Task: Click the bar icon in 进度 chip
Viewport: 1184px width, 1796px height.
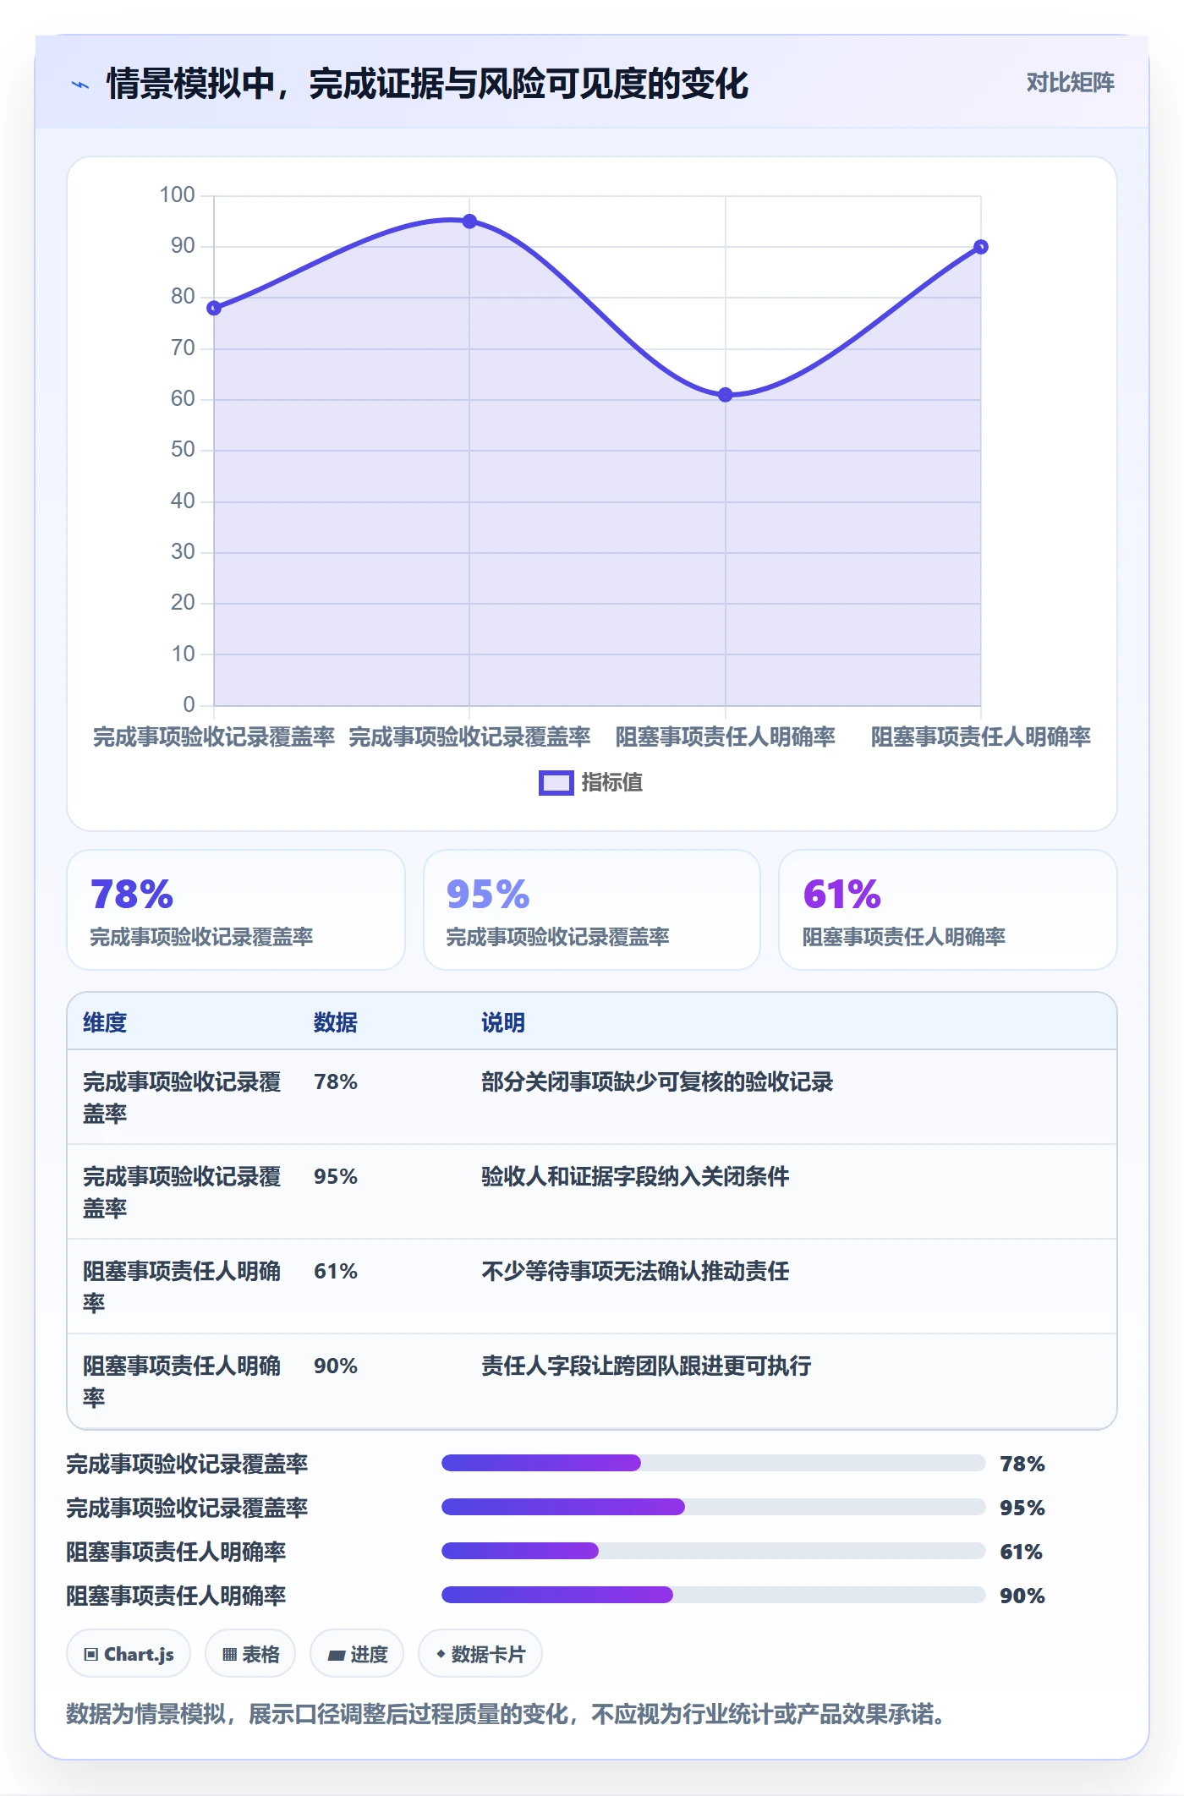Action: coord(337,1656)
